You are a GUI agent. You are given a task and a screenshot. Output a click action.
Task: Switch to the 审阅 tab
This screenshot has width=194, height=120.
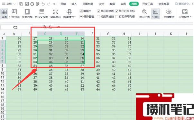123,4
